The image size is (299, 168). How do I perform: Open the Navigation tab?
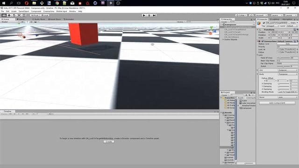click(287, 19)
